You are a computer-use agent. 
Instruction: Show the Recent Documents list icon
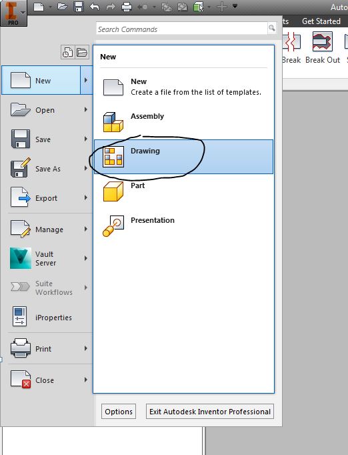point(68,52)
